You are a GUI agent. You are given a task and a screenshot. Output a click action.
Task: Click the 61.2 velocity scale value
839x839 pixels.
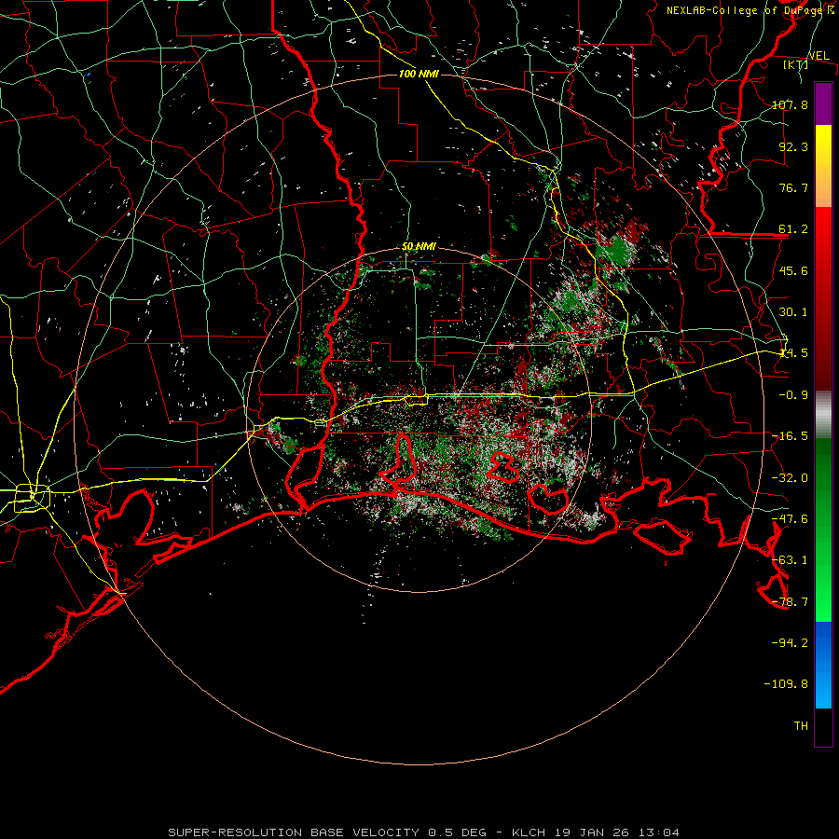793,229
